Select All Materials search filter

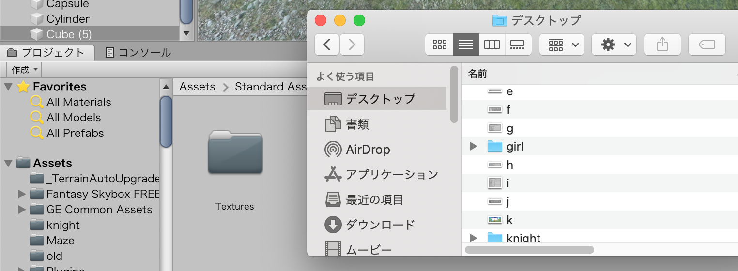(x=71, y=102)
